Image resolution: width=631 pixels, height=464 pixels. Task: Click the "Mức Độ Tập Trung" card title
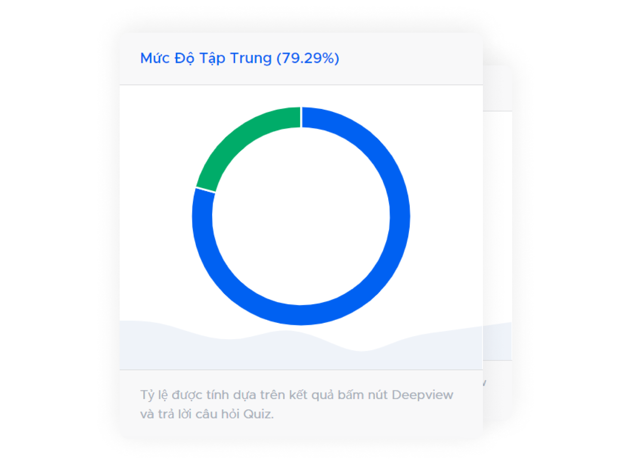point(207,58)
